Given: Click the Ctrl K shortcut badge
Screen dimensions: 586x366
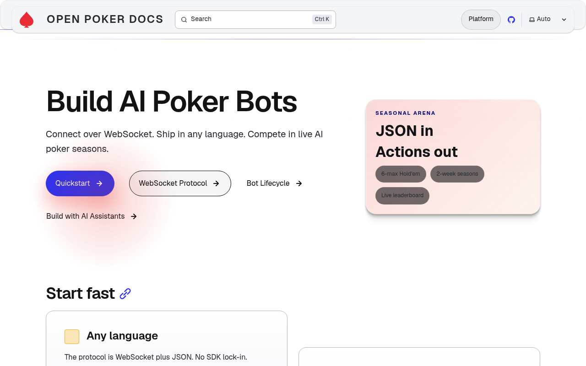Looking at the screenshot, I should tap(322, 19).
